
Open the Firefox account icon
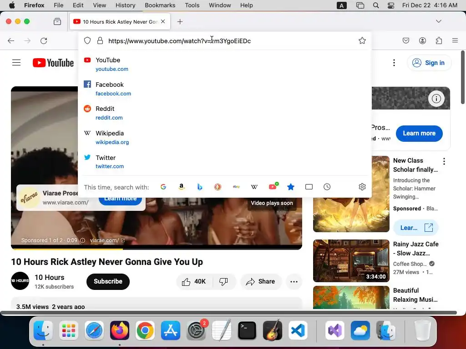[422, 40]
